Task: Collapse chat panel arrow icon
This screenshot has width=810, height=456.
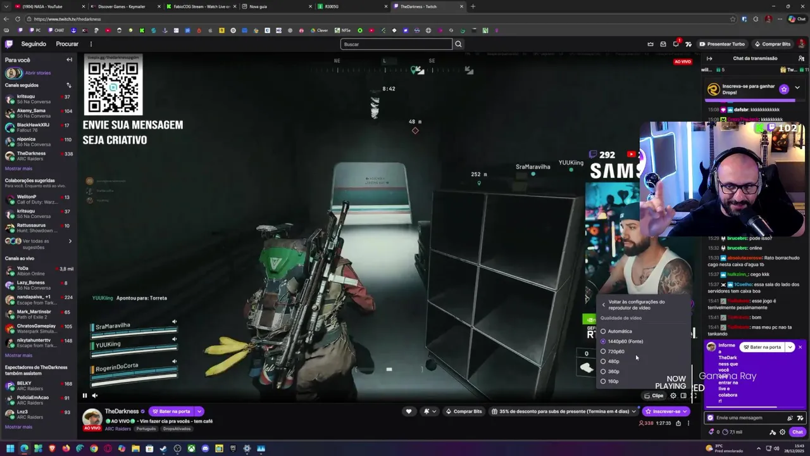Action: 709,58
